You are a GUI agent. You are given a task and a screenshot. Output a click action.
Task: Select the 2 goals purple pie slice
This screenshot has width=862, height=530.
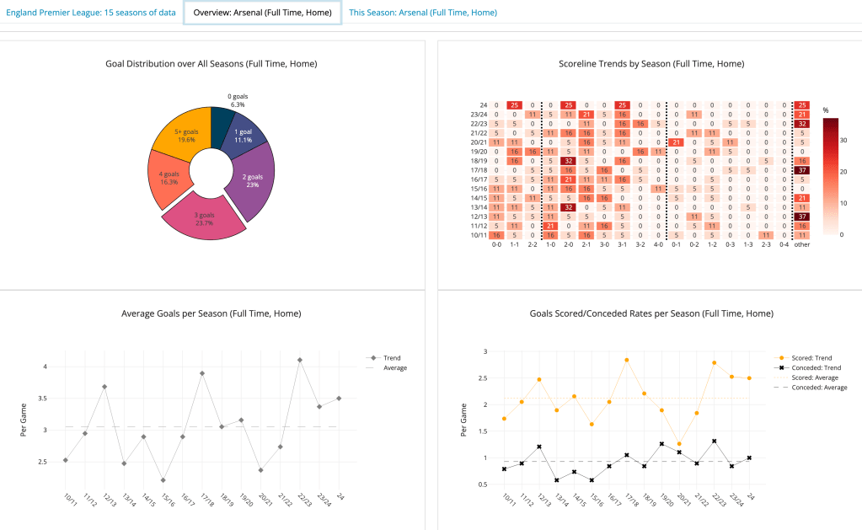point(253,181)
